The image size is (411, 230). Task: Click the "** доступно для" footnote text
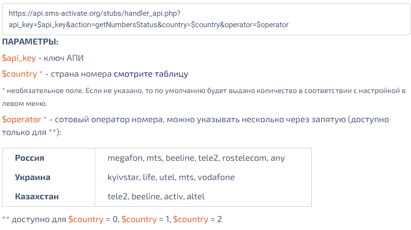pyautogui.click(x=34, y=219)
